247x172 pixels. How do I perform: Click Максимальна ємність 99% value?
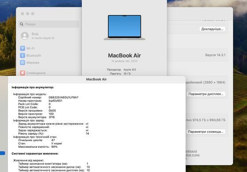click(54, 147)
